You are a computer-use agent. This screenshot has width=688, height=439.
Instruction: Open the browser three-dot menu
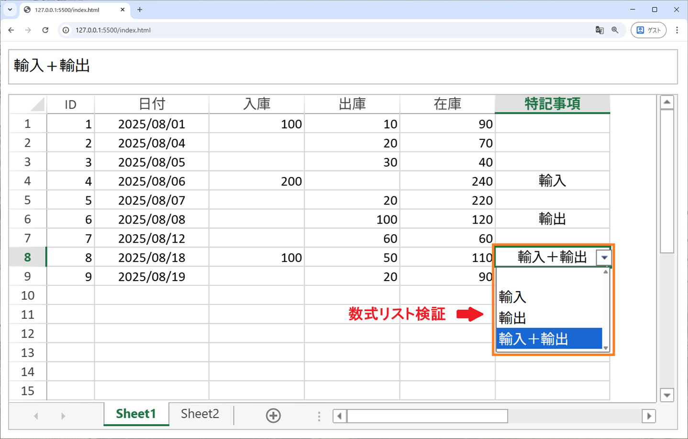point(677,30)
